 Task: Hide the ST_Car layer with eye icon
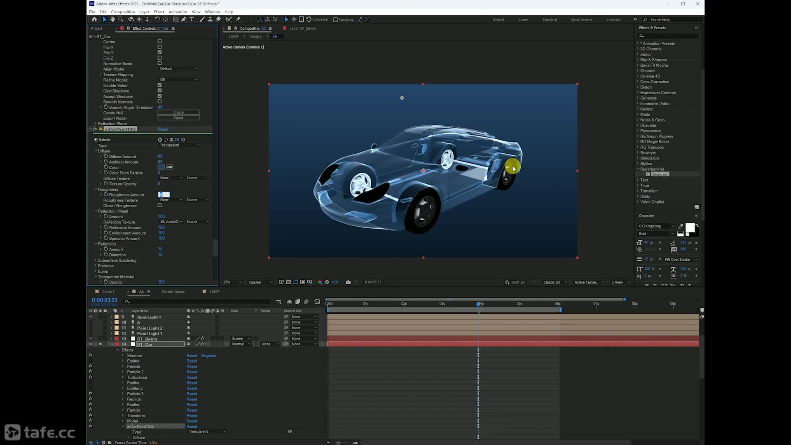pyautogui.click(x=91, y=344)
